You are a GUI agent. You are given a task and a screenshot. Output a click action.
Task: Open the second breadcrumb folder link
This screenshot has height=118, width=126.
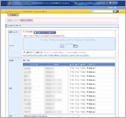[x=23, y=11]
